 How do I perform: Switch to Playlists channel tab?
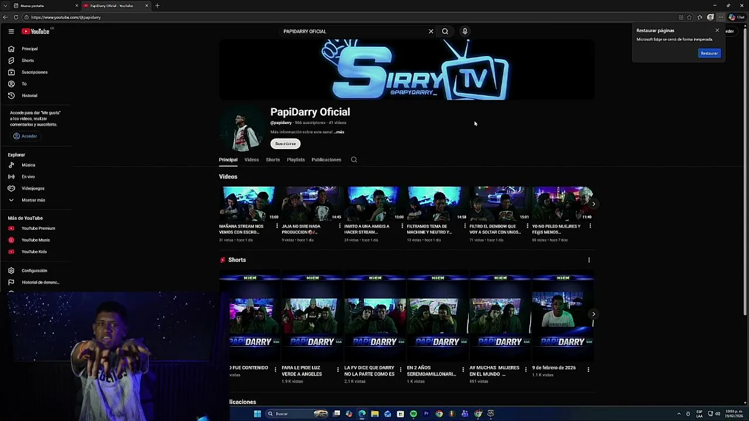pyautogui.click(x=296, y=160)
